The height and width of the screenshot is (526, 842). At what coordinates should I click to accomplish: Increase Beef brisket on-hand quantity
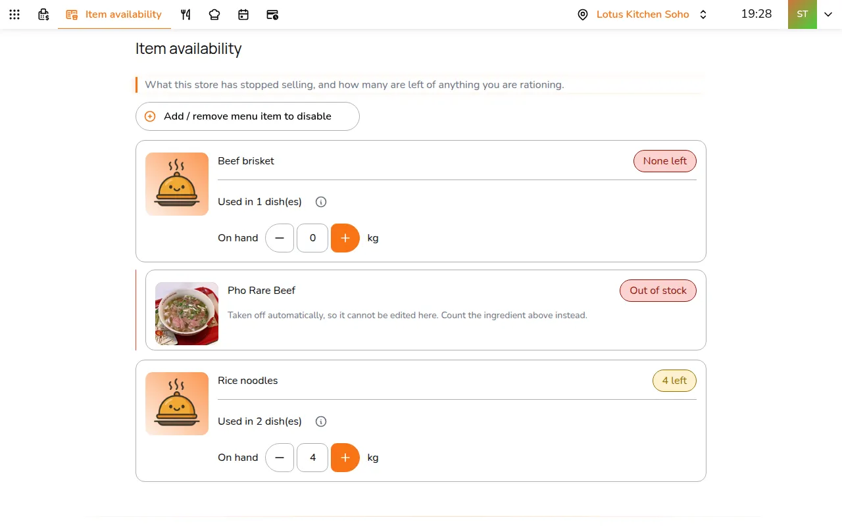(x=345, y=238)
